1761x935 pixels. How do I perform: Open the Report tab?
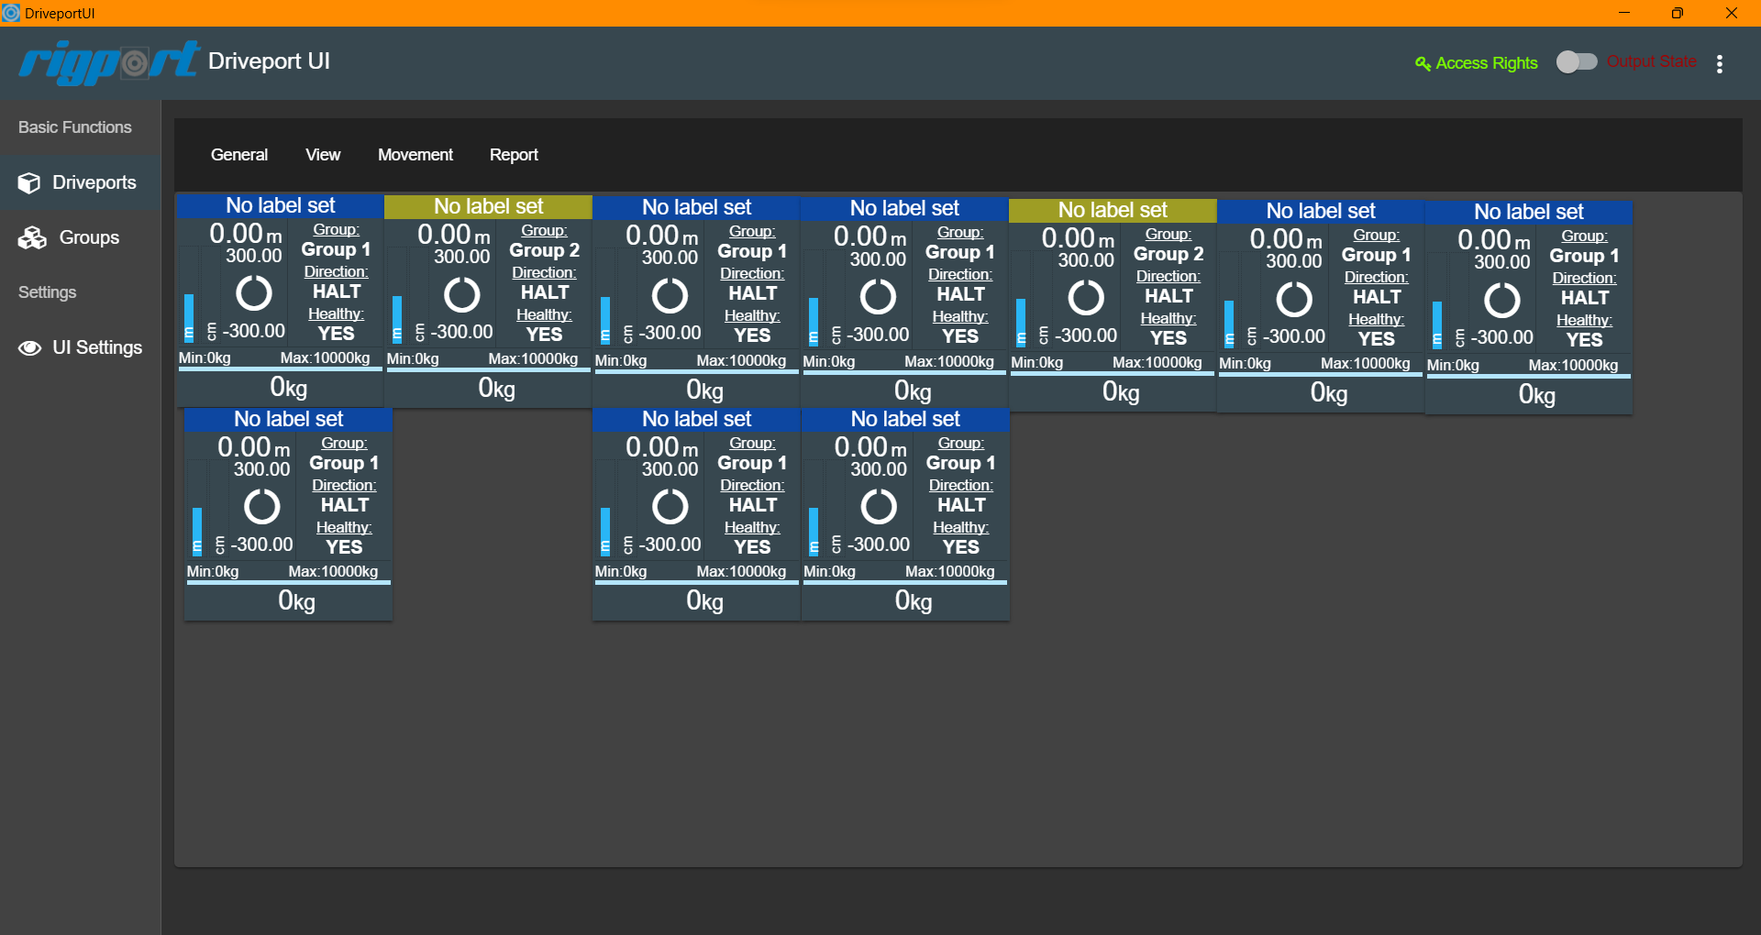514,155
